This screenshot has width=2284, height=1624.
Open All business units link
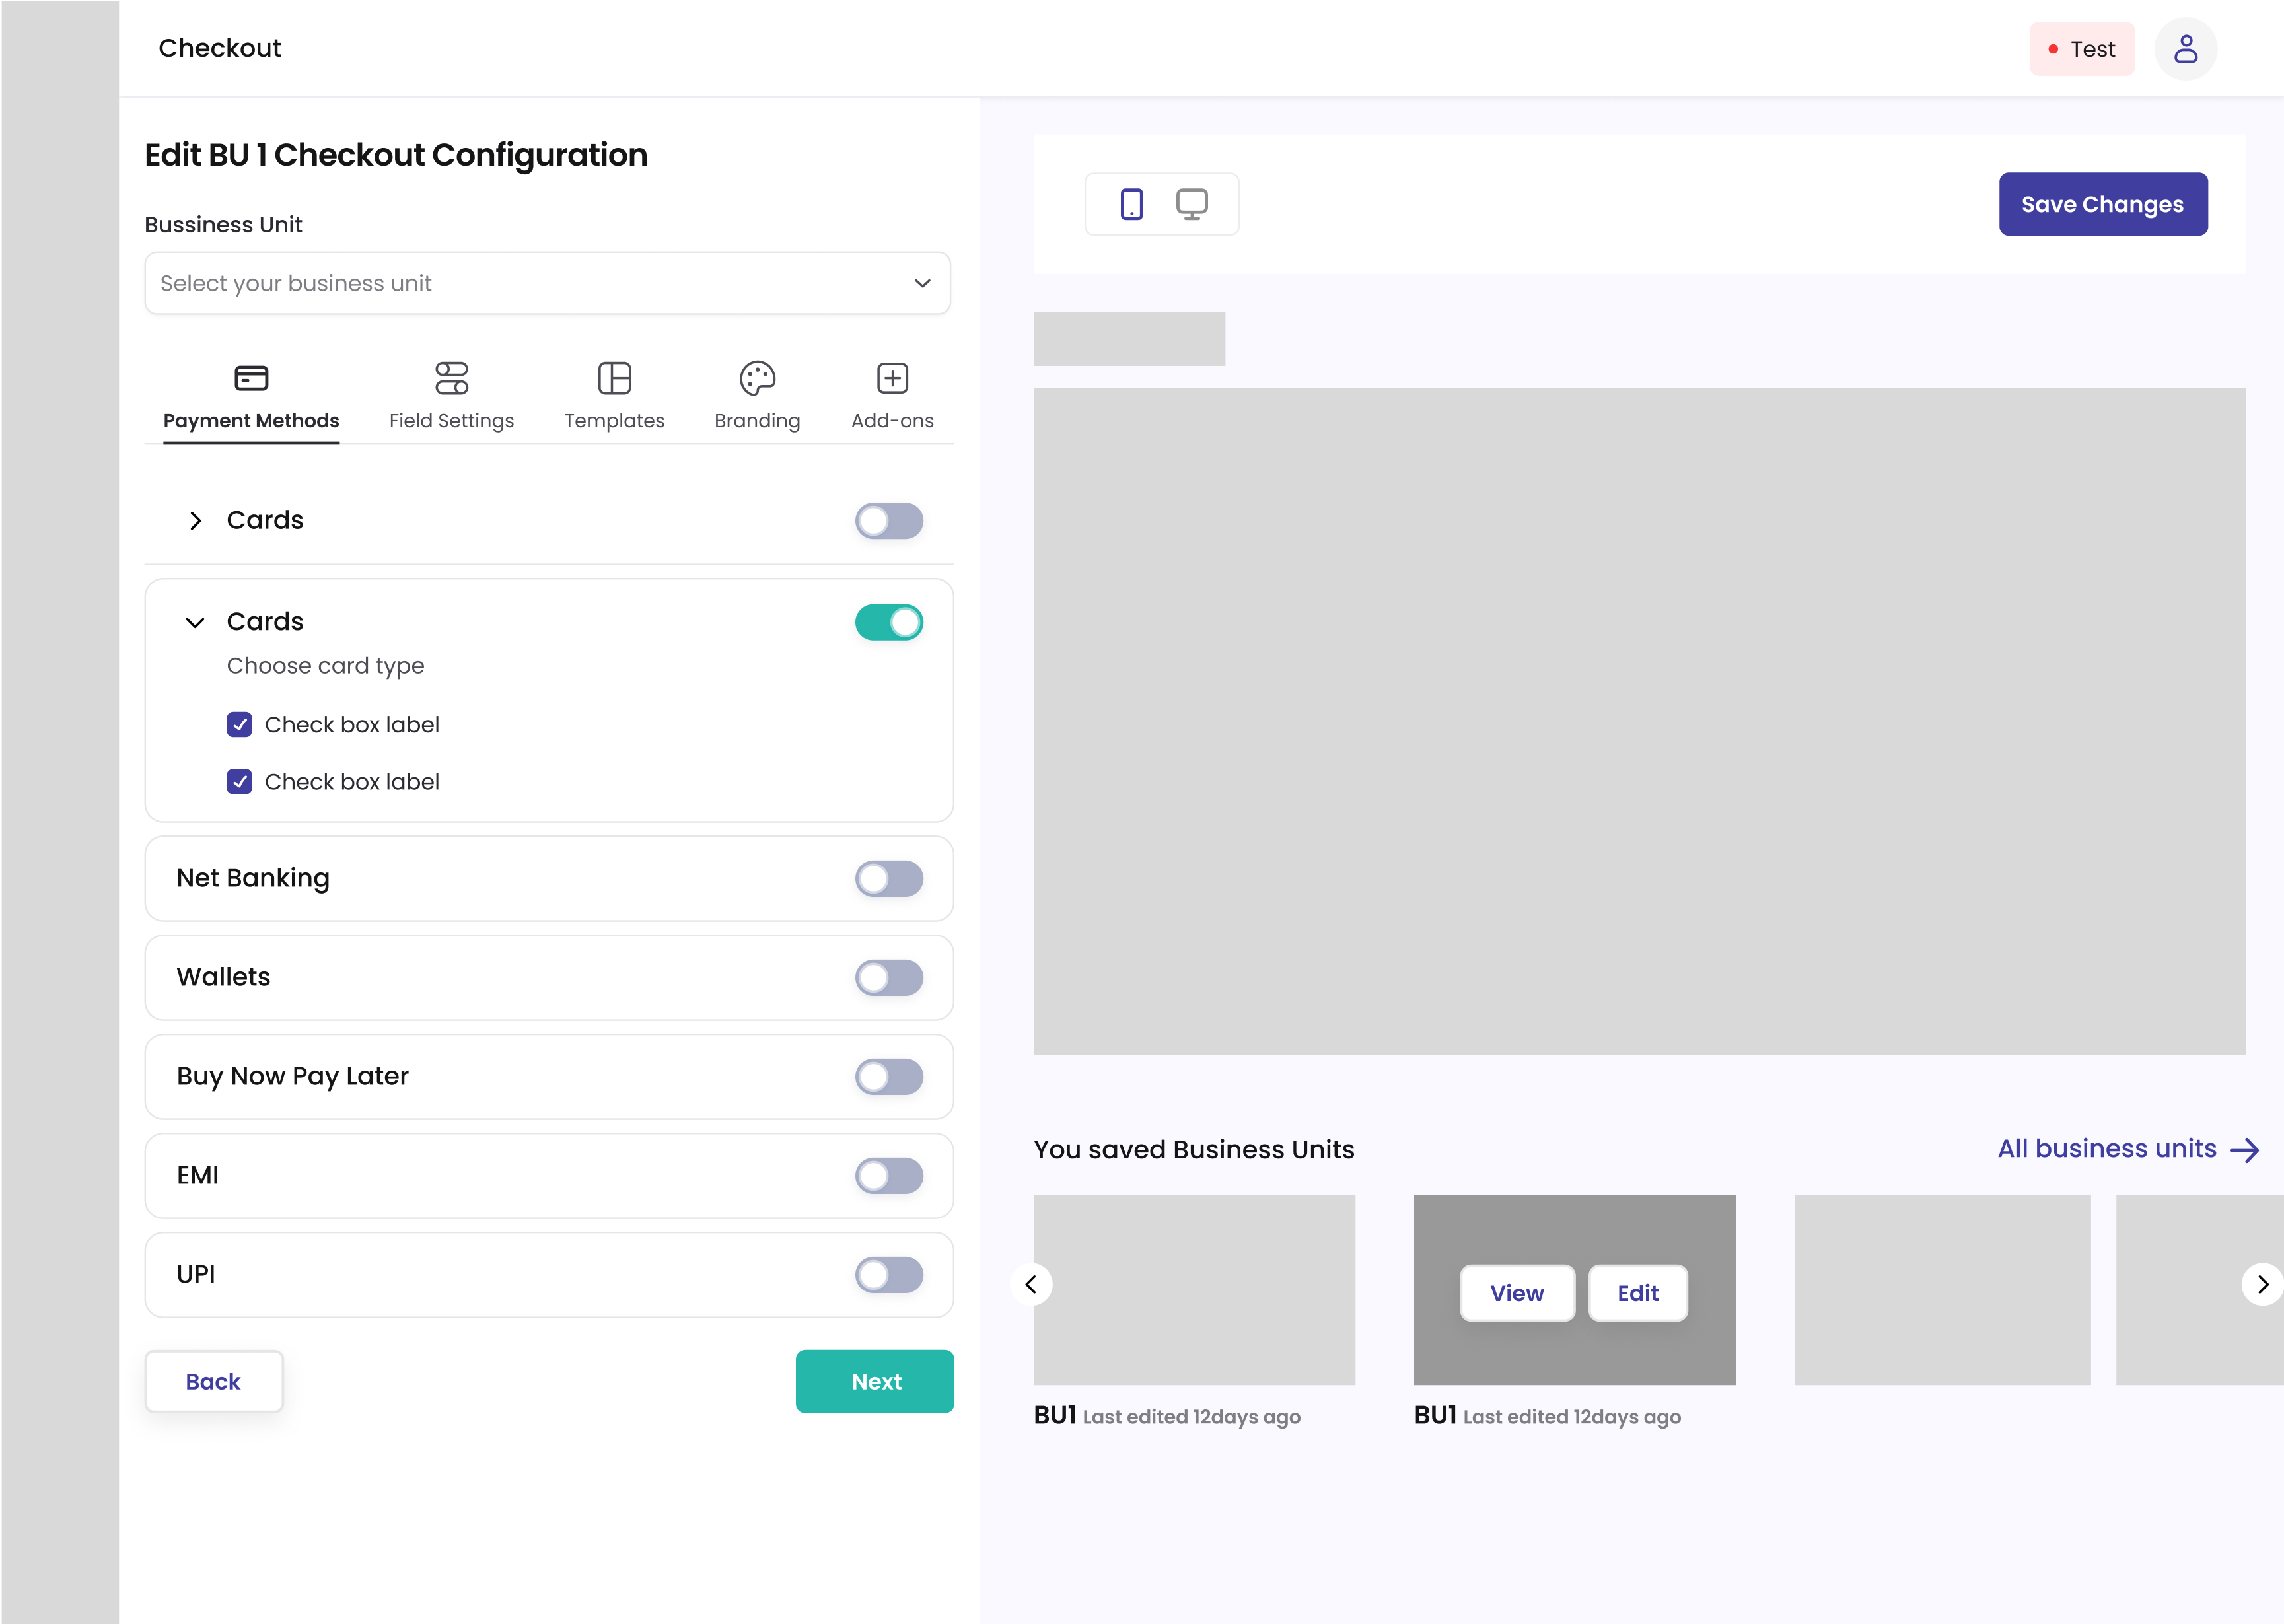[x=2107, y=1149]
